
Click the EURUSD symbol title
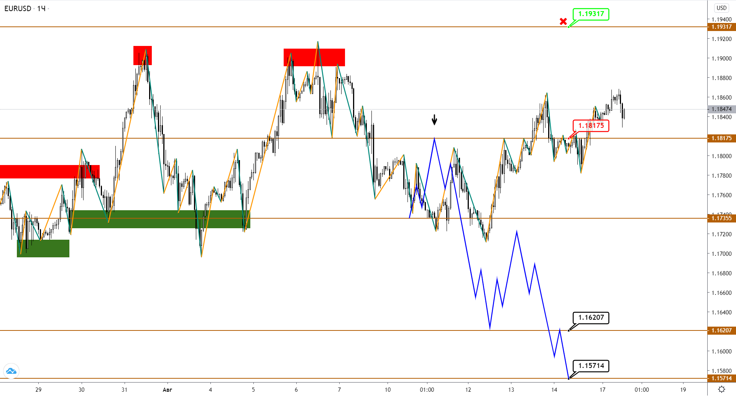(18, 8)
